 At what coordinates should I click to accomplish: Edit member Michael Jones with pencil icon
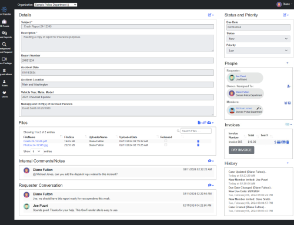[258, 109]
